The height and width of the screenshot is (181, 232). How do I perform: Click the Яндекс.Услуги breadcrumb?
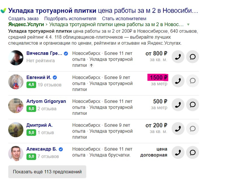point(26,25)
